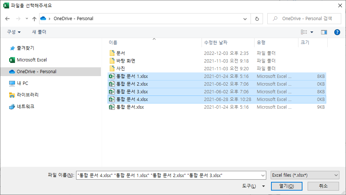Select Microsoft Excel in navigation pane
The width and height of the screenshot is (346, 195).
coord(32,60)
